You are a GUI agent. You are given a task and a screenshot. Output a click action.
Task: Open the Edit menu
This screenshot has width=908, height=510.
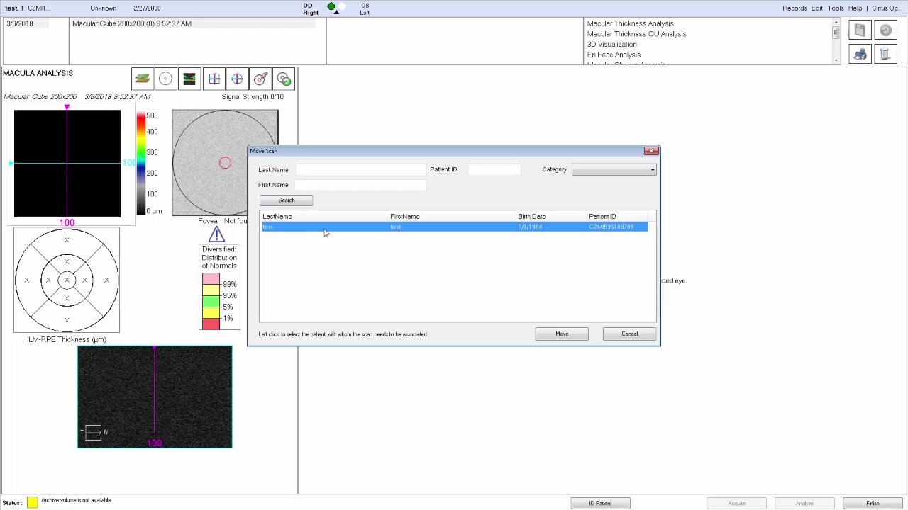(x=817, y=8)
